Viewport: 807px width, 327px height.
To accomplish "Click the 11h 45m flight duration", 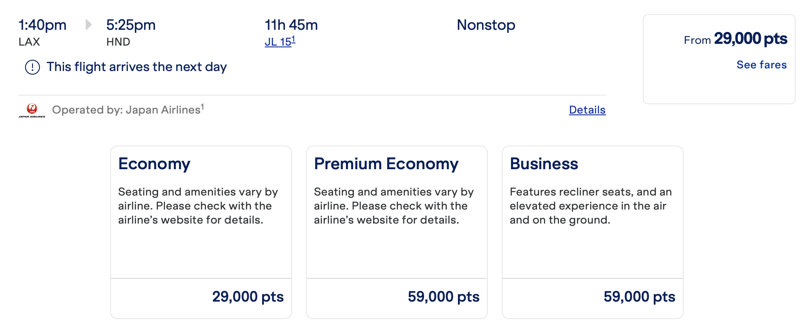I will click(291, 25).
